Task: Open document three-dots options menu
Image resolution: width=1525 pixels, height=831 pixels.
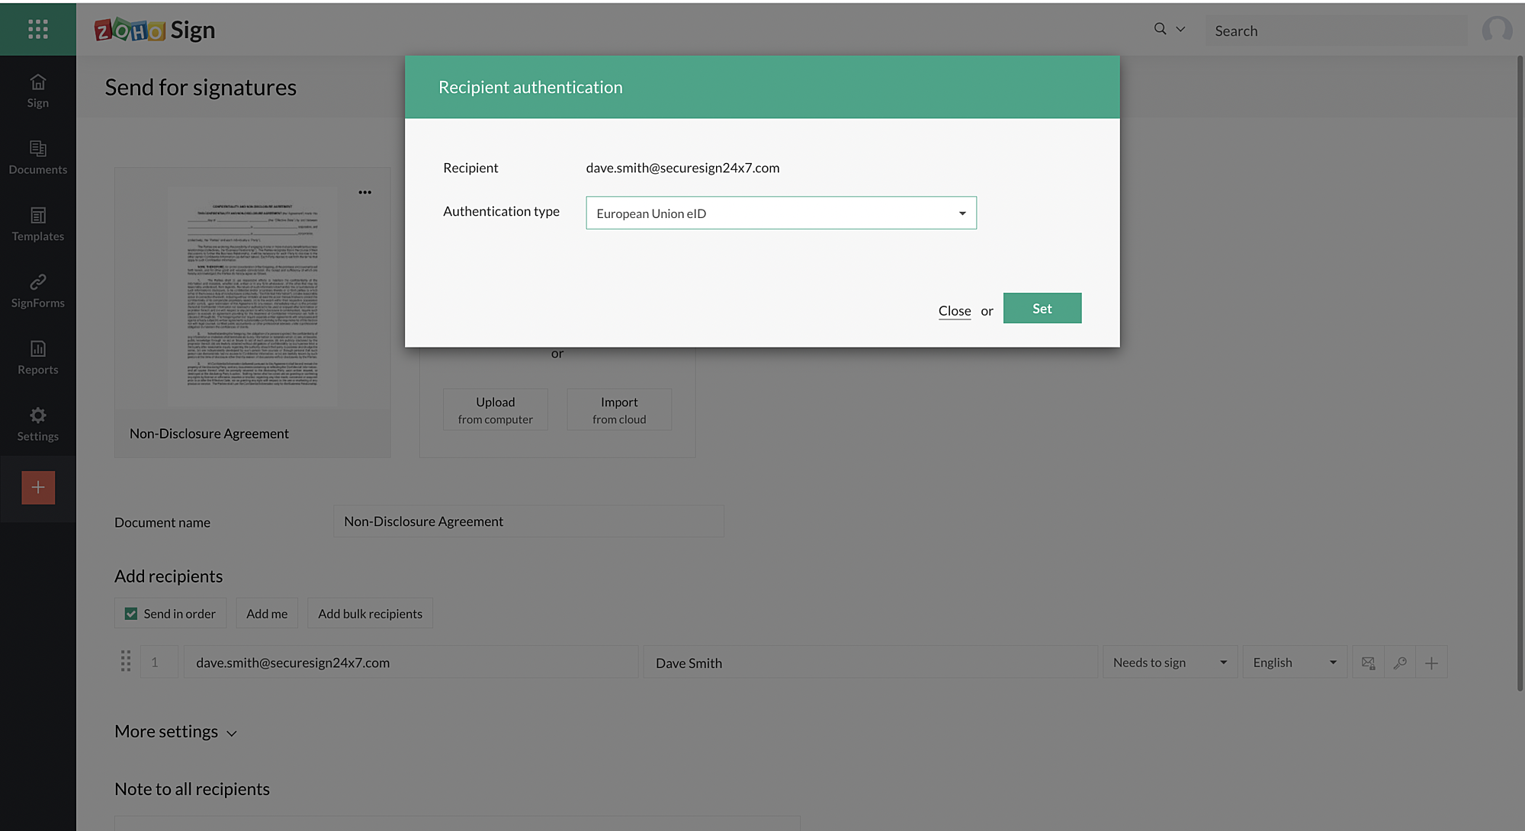Action: coord(364,192)
